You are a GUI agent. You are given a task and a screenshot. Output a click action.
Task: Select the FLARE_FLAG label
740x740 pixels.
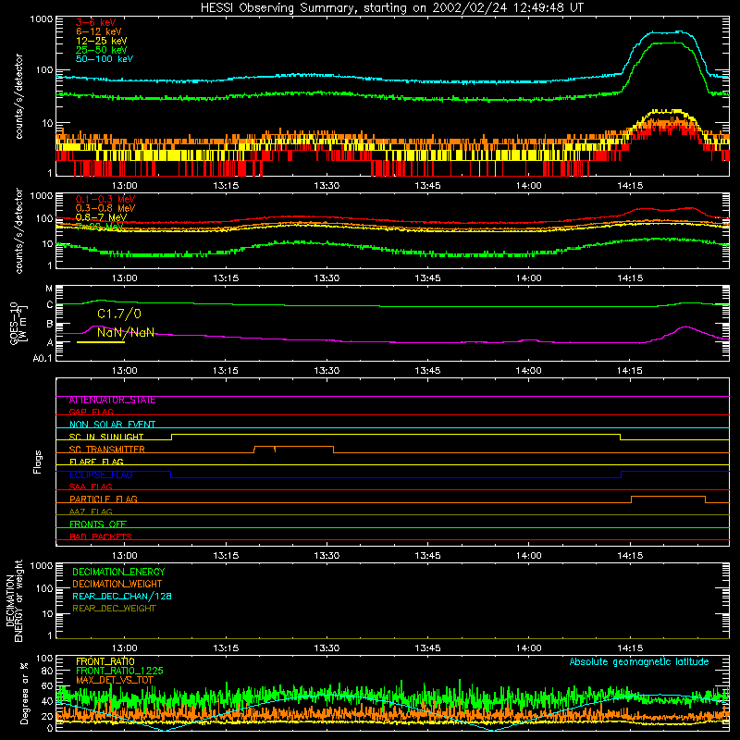point(96,462)
